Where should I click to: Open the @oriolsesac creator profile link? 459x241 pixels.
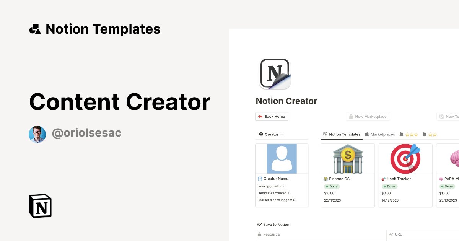pyautogui.click(x=87, y=133)
